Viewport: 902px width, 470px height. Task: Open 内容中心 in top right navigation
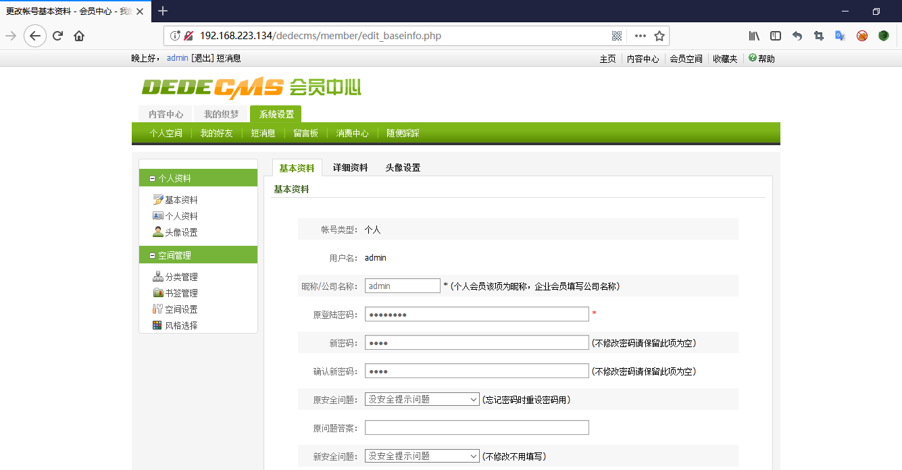(x=643, y=59)
